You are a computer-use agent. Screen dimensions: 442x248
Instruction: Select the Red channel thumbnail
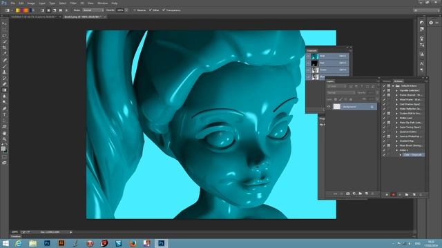pyautogui.click(x=315, y=63)
